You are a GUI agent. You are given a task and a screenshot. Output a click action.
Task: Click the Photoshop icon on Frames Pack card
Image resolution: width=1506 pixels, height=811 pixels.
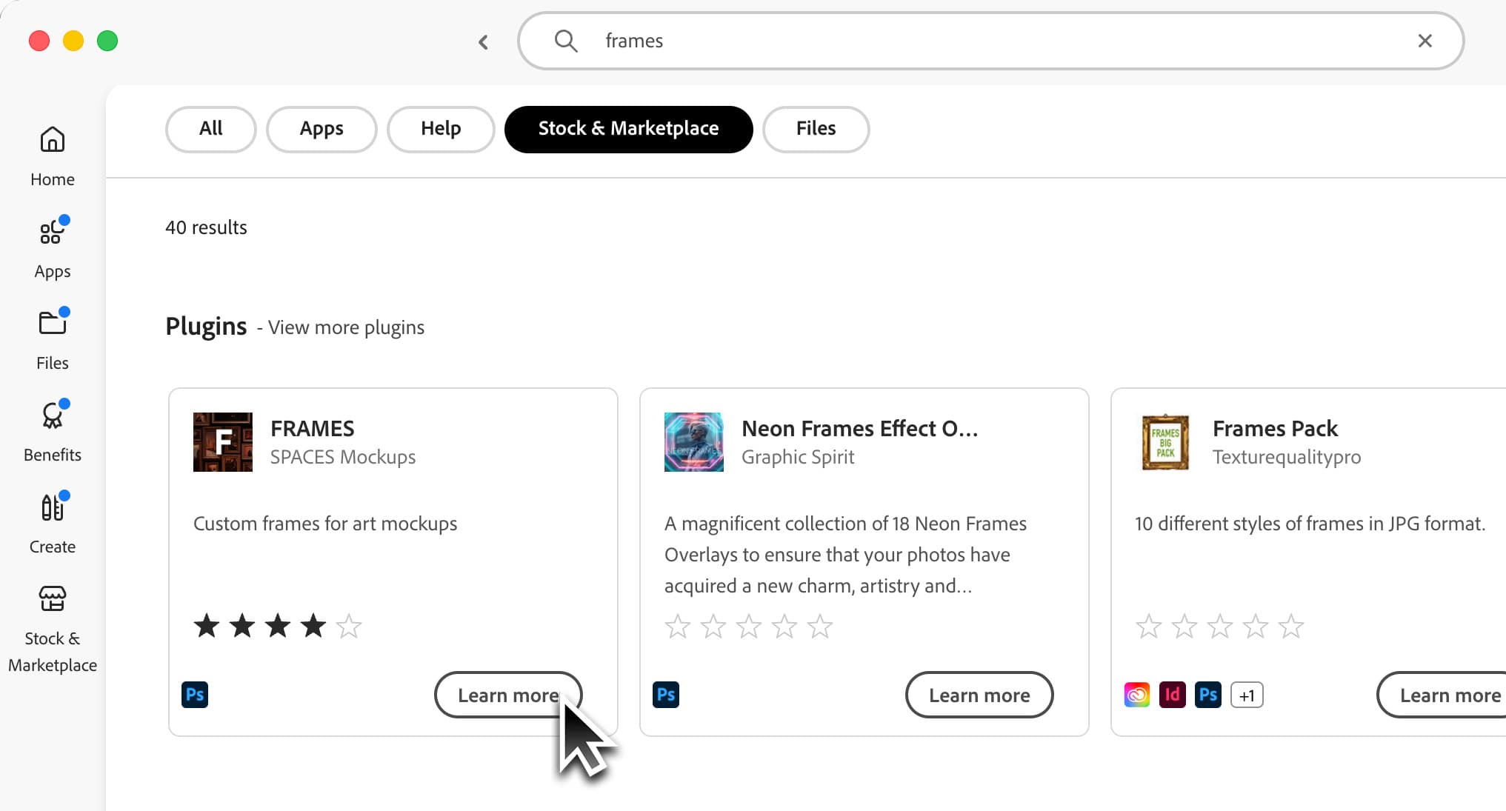[1208, 695]
